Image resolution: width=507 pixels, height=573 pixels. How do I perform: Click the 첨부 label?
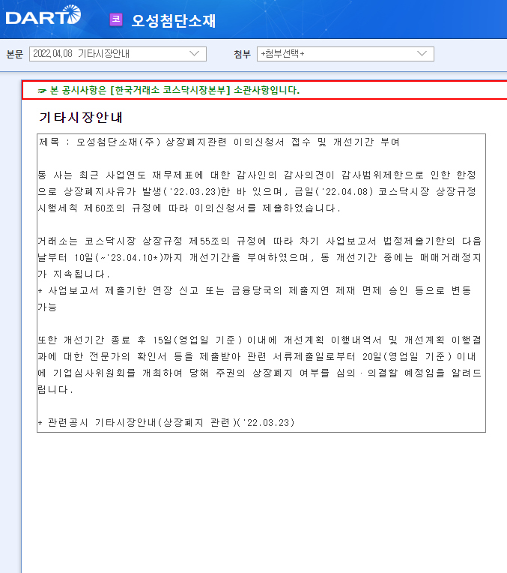click(x=243, y=54)
